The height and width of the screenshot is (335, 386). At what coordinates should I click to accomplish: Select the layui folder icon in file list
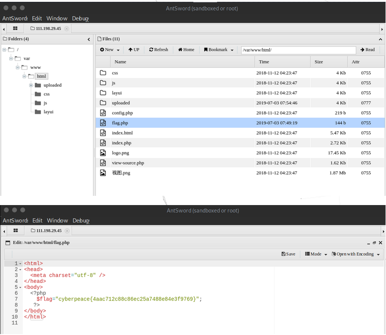[103, 93]
